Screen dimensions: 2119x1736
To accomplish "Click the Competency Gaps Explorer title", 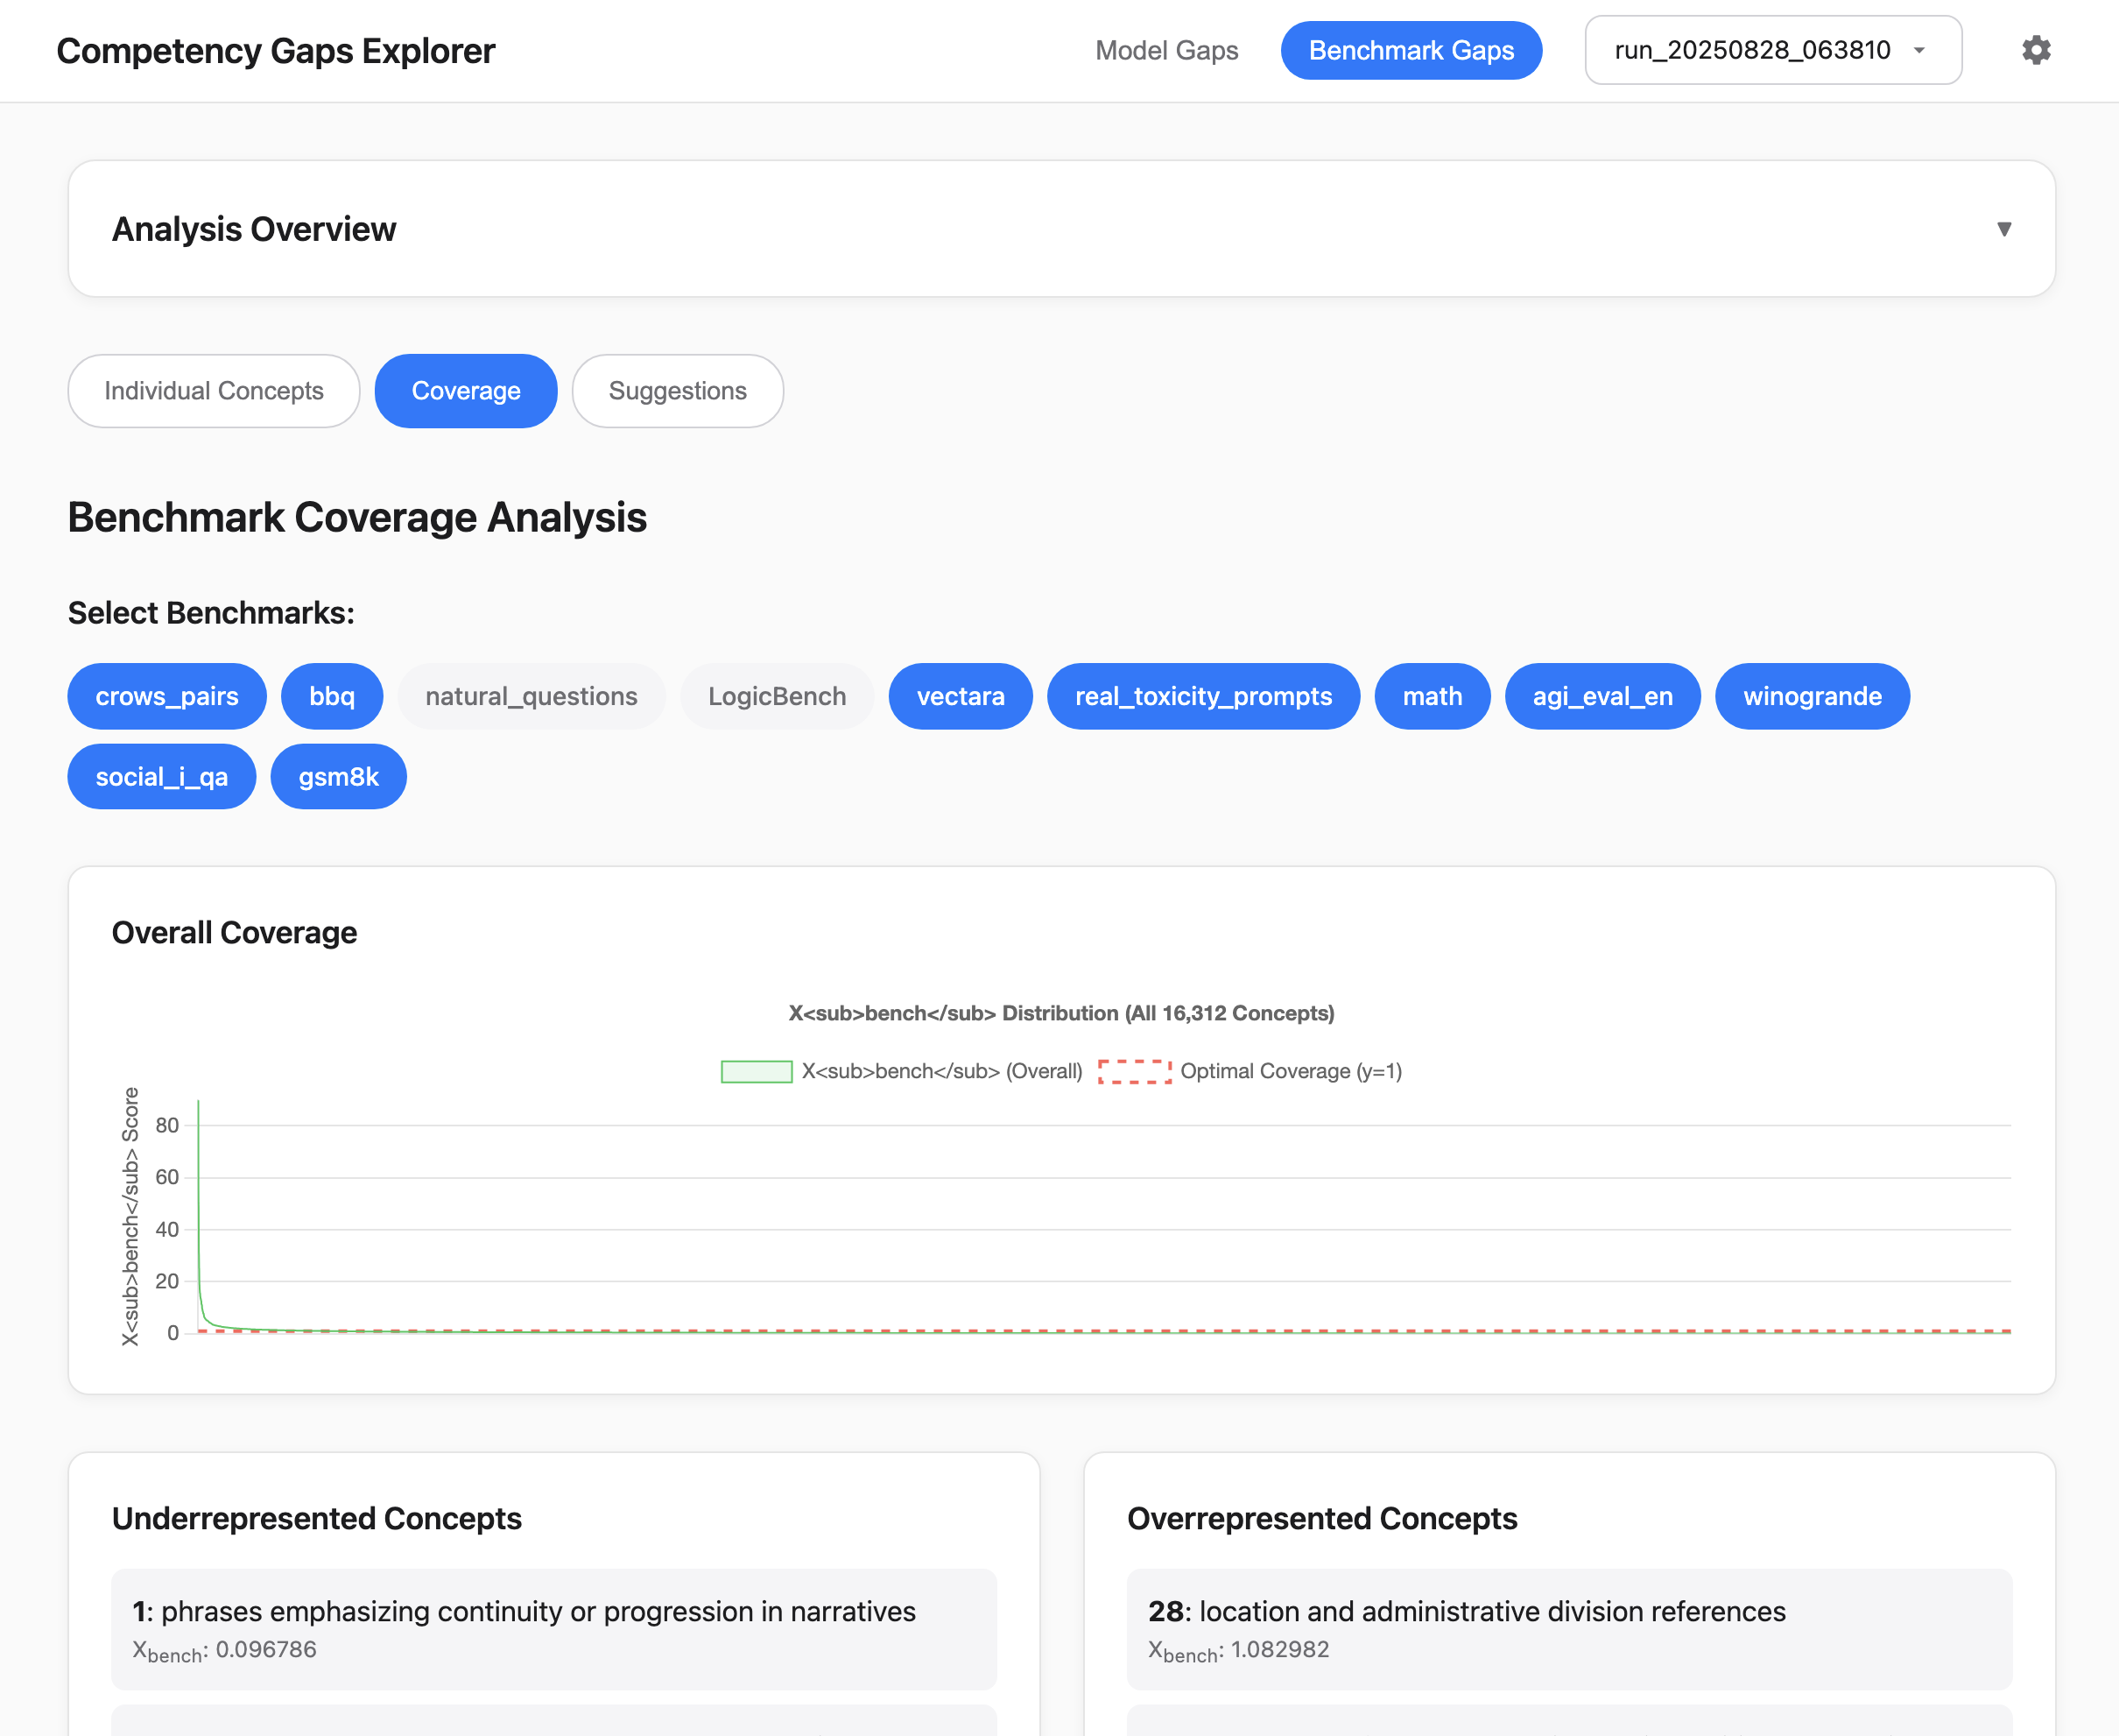I will pos(276,51).
